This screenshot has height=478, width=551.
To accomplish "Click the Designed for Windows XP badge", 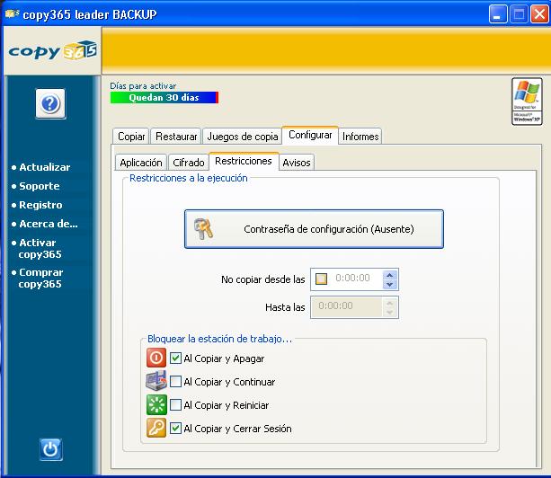I will tap(527, 102).
